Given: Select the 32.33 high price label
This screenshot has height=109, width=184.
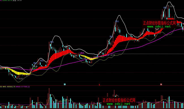Looking at the screenshot, I should [x=172, y=6].
